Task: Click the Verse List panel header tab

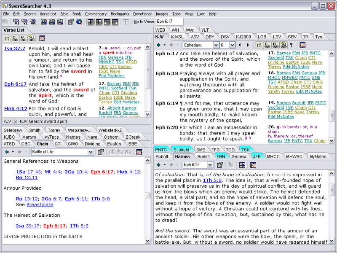Action: pos(14,30)
